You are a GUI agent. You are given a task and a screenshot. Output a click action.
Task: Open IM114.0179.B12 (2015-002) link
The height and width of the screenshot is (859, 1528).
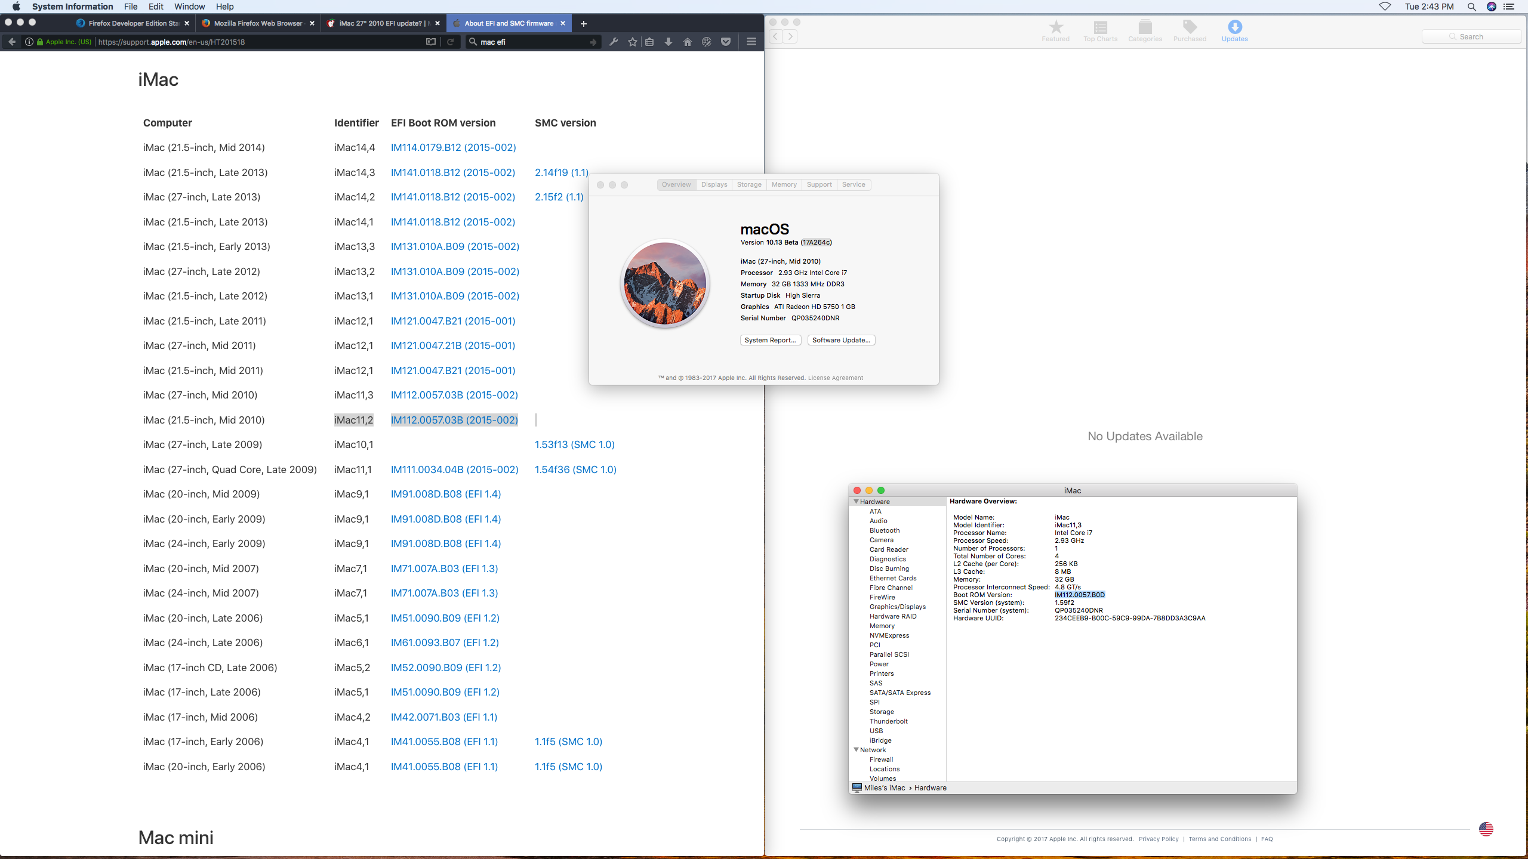click(x=453, y=147)
